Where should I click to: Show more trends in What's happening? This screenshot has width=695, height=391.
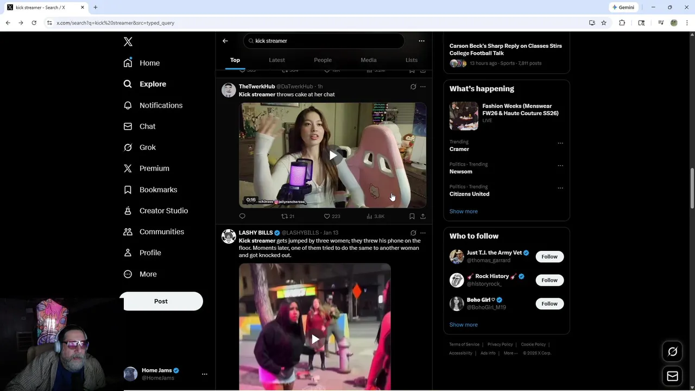tap(464, 211)
